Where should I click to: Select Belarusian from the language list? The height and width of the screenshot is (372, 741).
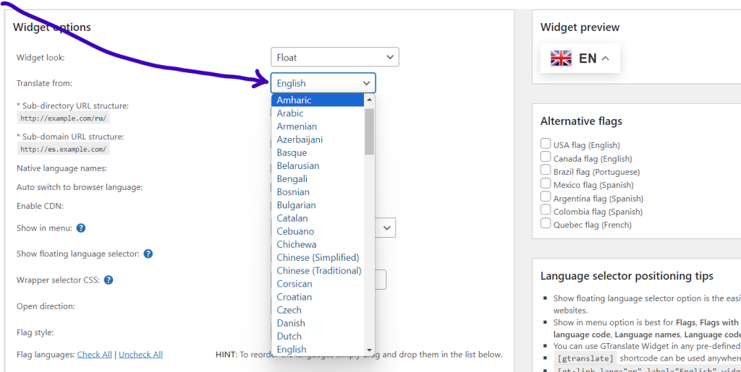(318, 166)
